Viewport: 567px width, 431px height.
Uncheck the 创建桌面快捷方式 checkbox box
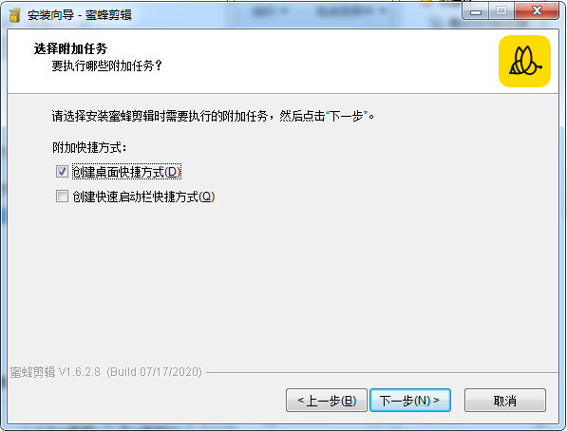62,172
